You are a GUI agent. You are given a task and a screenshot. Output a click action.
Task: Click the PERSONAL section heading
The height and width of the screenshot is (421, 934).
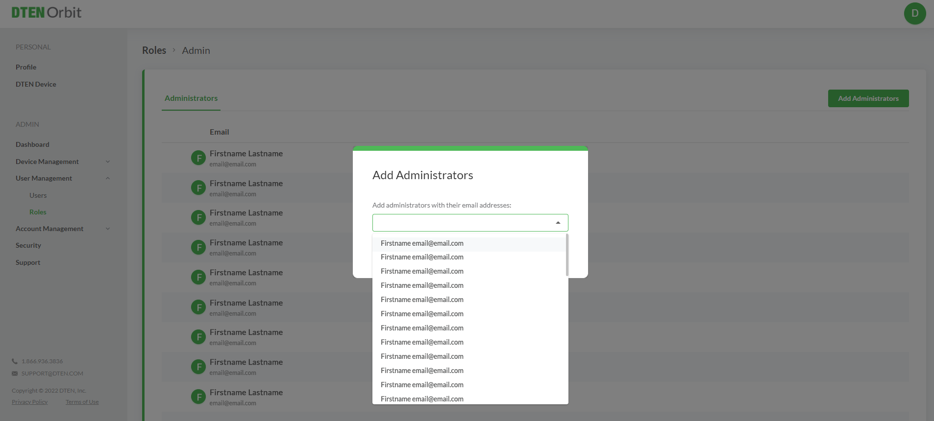pos(33,47)
